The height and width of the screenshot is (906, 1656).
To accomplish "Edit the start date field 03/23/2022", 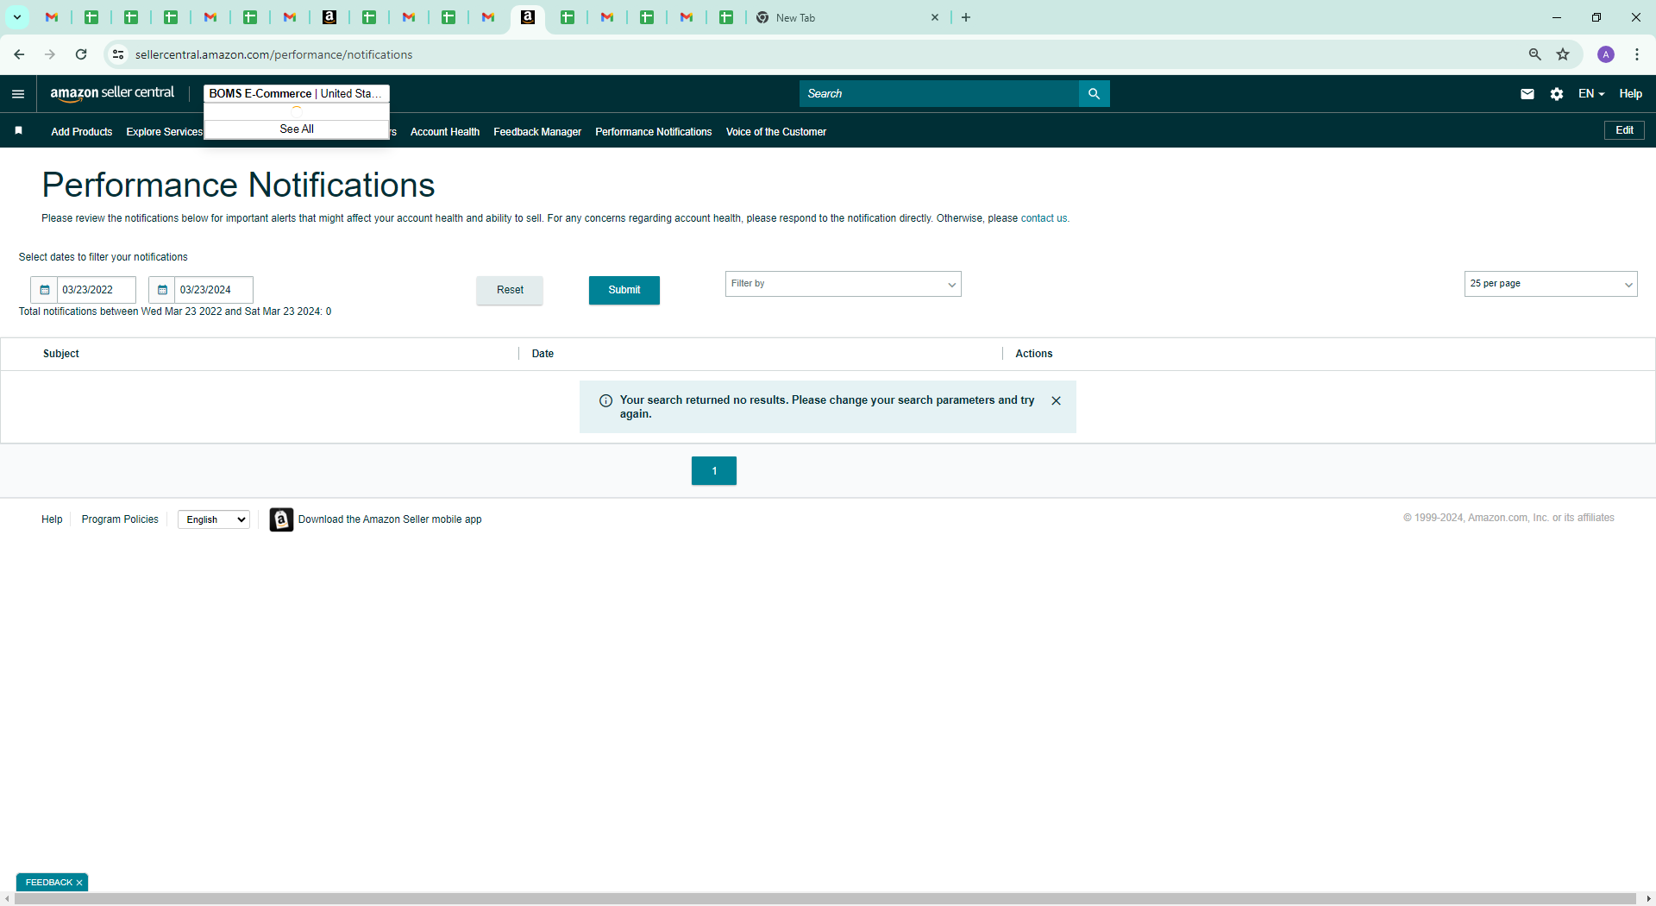I will 97,290.
